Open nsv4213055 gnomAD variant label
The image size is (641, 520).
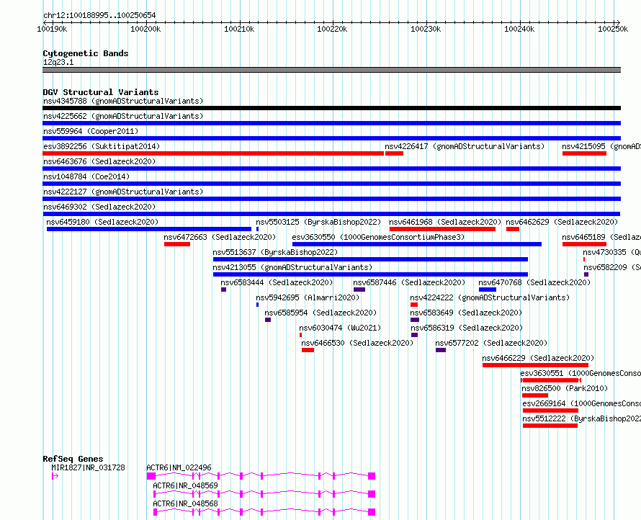pyautogui.click(x=292, y=267)
